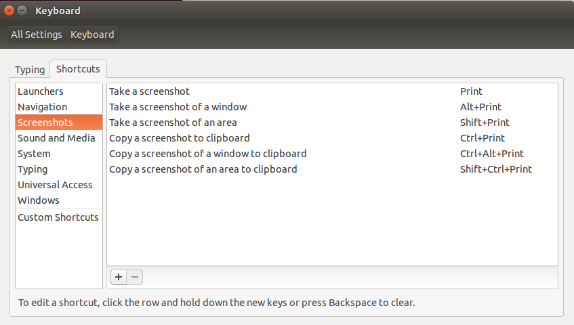This screenshot has width=574, height=325.
Task: Select 'Take a screenshot of an area' row
Action: coord(332,123)
